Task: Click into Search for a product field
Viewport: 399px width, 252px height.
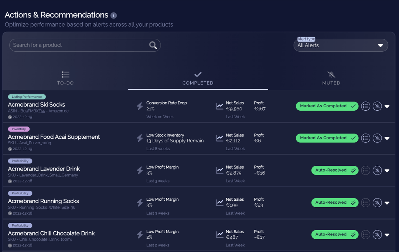Action: click(x=85, y=45)
